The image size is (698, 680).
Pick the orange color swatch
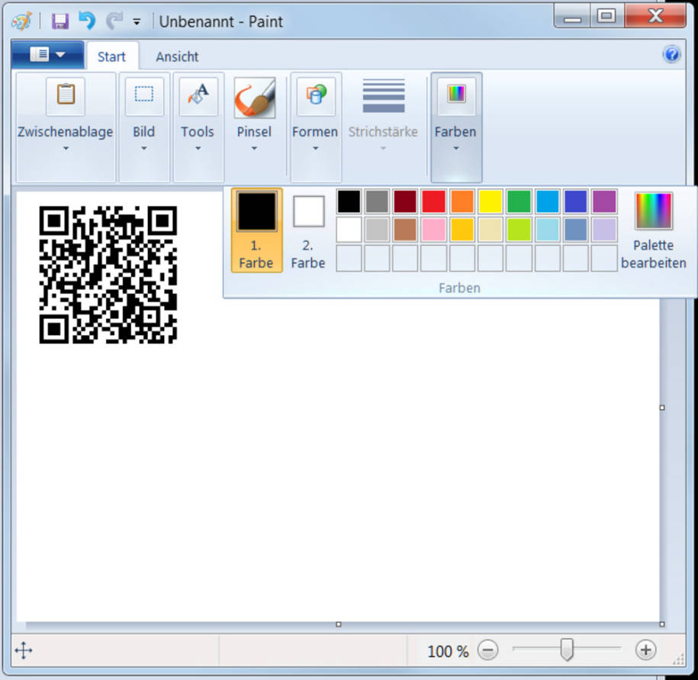[462, 201]
